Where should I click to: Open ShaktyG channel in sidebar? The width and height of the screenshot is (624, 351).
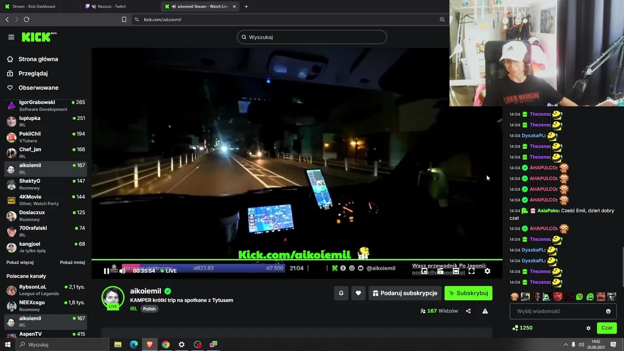click(x=46, y=184)
